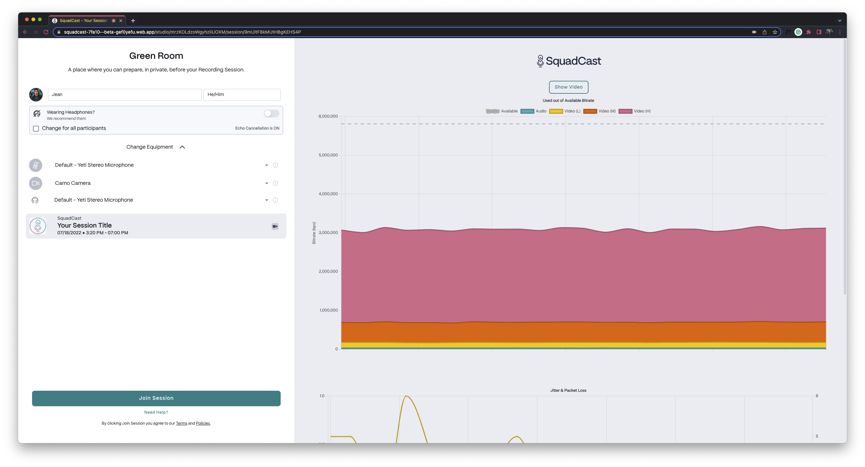This screenshot has width=865, height=467.
Task: Click the page reload icon
Action: click(46, 32)
